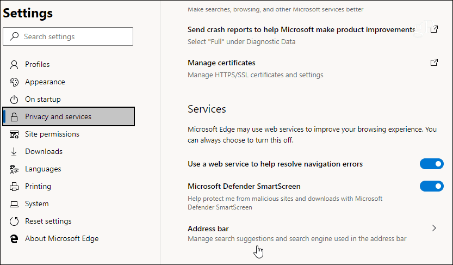Disable Microsoft Defender SmartScreen toggle
This screenshot has width=453, height=265.
tap(432, 186)
